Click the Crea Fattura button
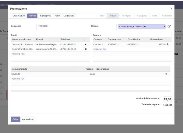Screen dimensions: 183x133 pos(19,16)
